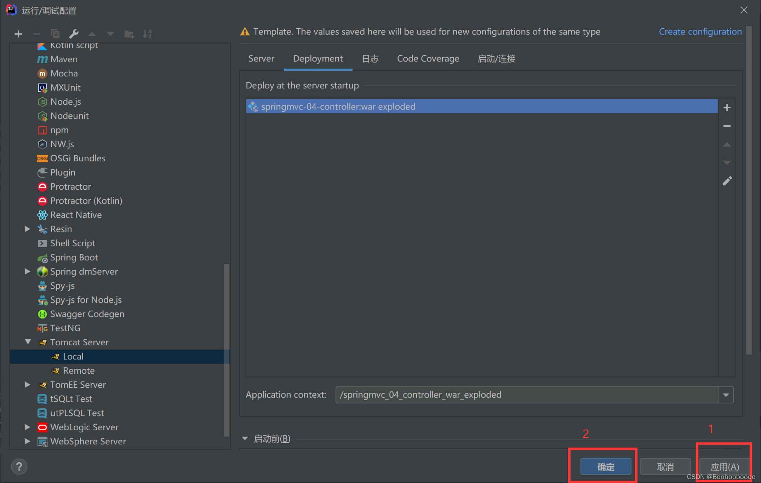The height and width of the screenshot is (483, 761).
Task: Click the TestNG template icon
Action: [x=42, y=328]
